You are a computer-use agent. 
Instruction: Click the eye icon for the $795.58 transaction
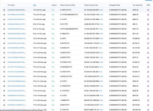coord(4,10)
